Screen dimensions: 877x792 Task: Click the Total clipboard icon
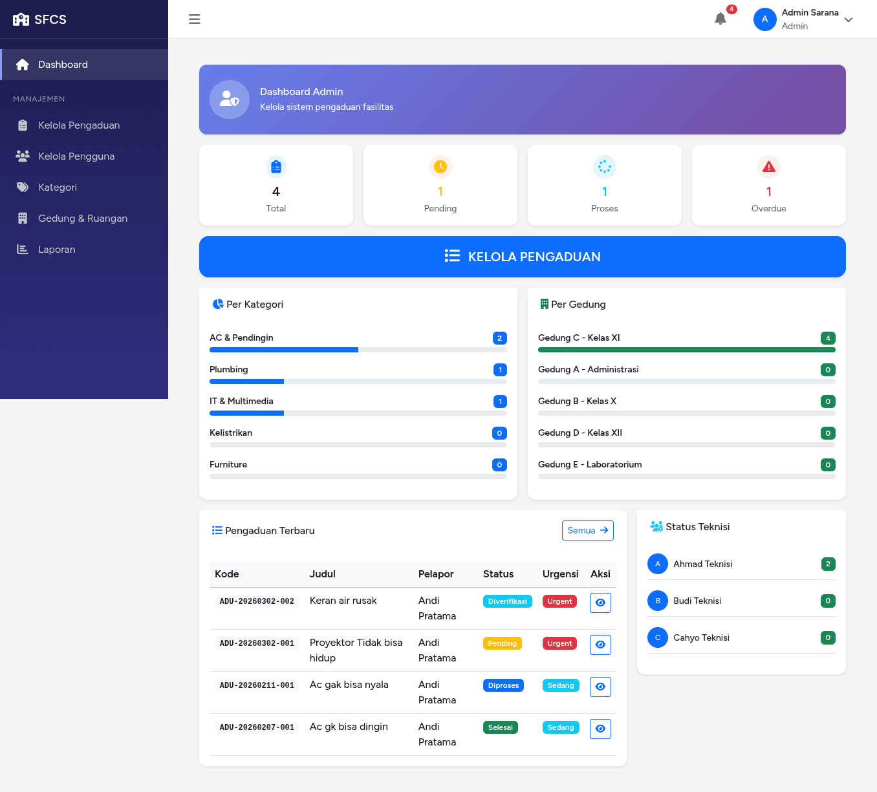coord(276,167)
